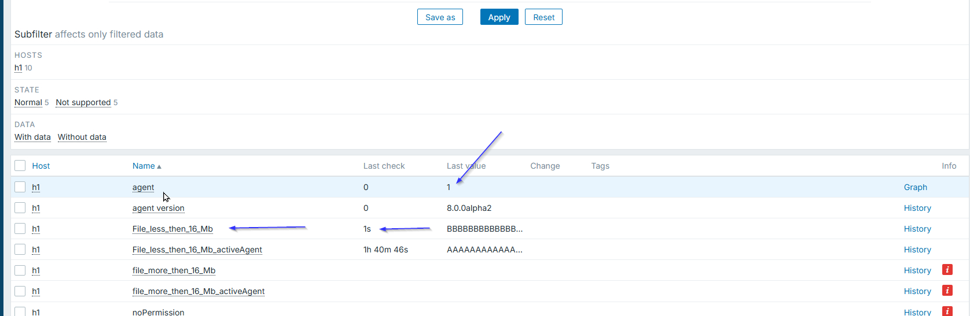Open History for agent version
The height and width of the screenshot is (316, 970).
pyautogui.click(x=917, y=208)
